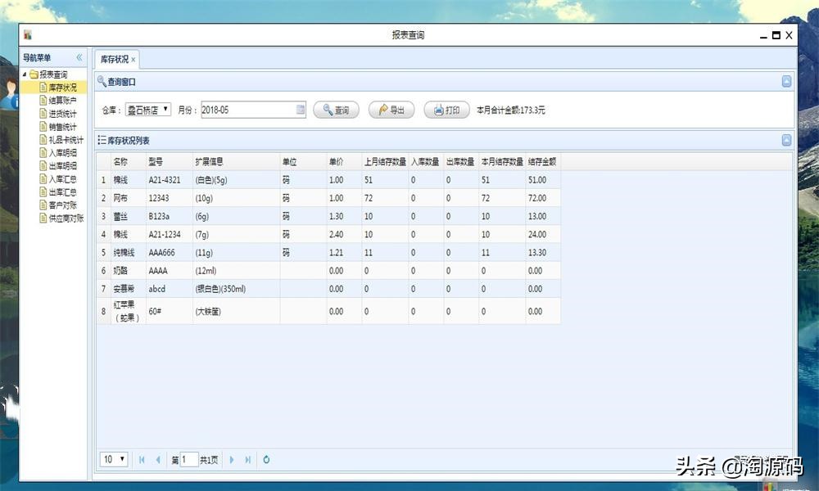819x491 pixels.
Task: Click the 打印 print icon button
Action: coord(445,110)
